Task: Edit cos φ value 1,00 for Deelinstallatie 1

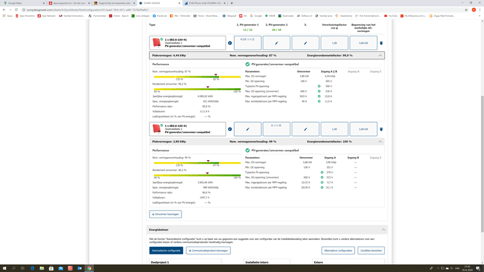Action: (x=335, y=43)
